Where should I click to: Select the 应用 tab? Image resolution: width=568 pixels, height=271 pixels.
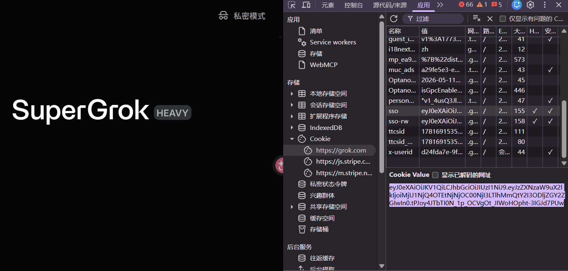click(x=423, y=5)
